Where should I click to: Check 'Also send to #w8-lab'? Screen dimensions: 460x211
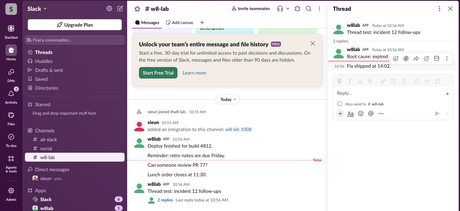[x=340, y=104]
